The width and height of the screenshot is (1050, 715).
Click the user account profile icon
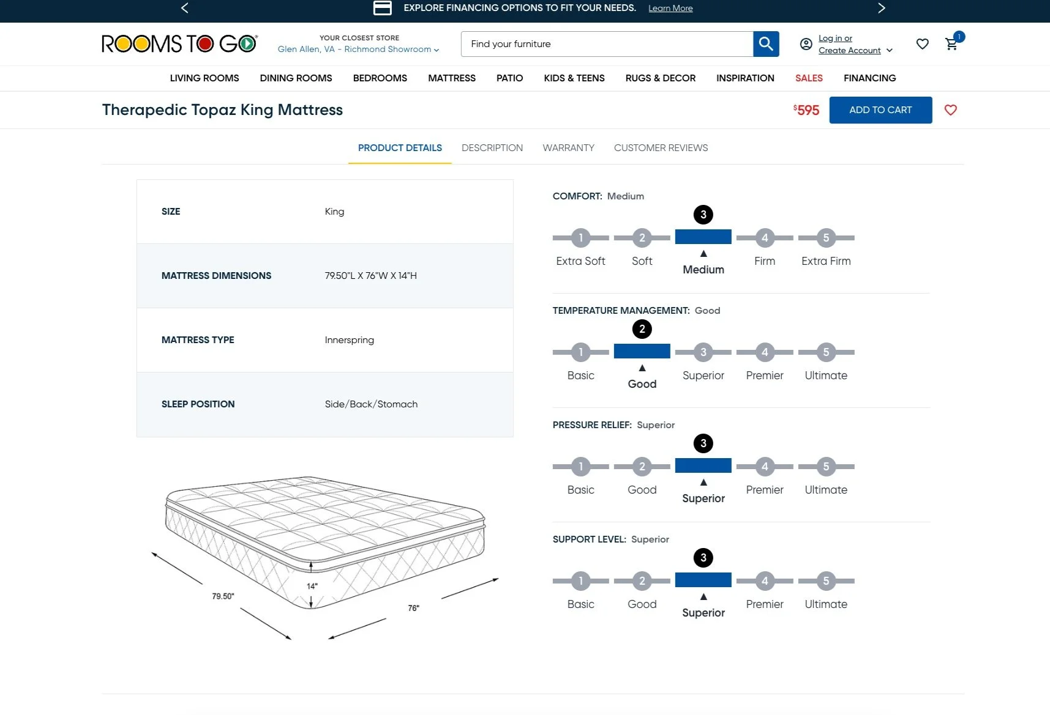[806, 44]
